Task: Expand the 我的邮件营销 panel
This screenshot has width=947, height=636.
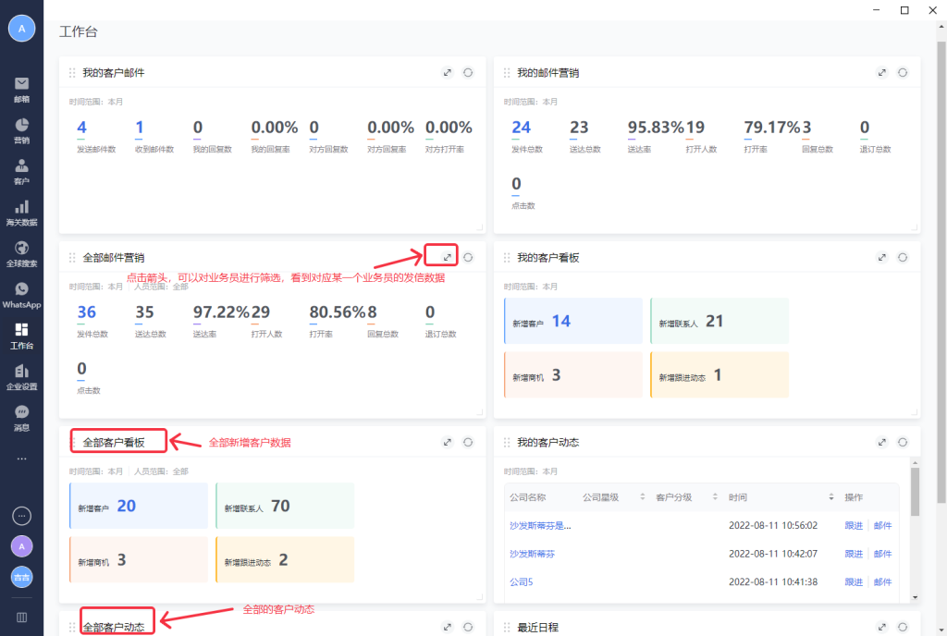Action: [882, 73]
